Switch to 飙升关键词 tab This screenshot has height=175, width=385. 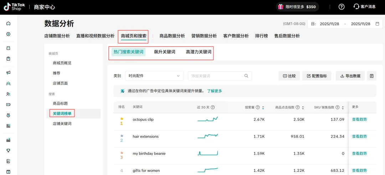pyautogui.click(x=164, y=52)
